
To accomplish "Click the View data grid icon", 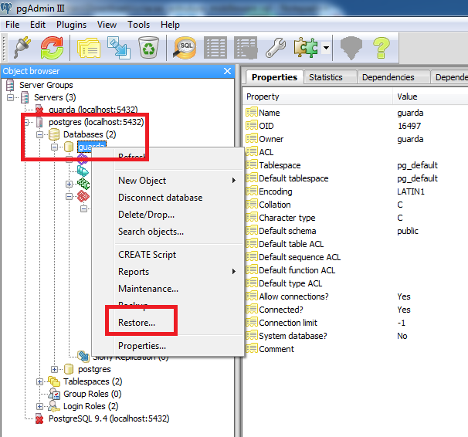I will coord(215,47).
